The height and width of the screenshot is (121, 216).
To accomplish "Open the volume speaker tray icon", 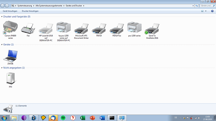I will click(x=199, y=118).
